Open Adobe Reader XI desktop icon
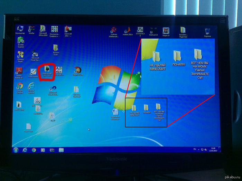Screen dimensions: 242x181 (x=19, y=72)
